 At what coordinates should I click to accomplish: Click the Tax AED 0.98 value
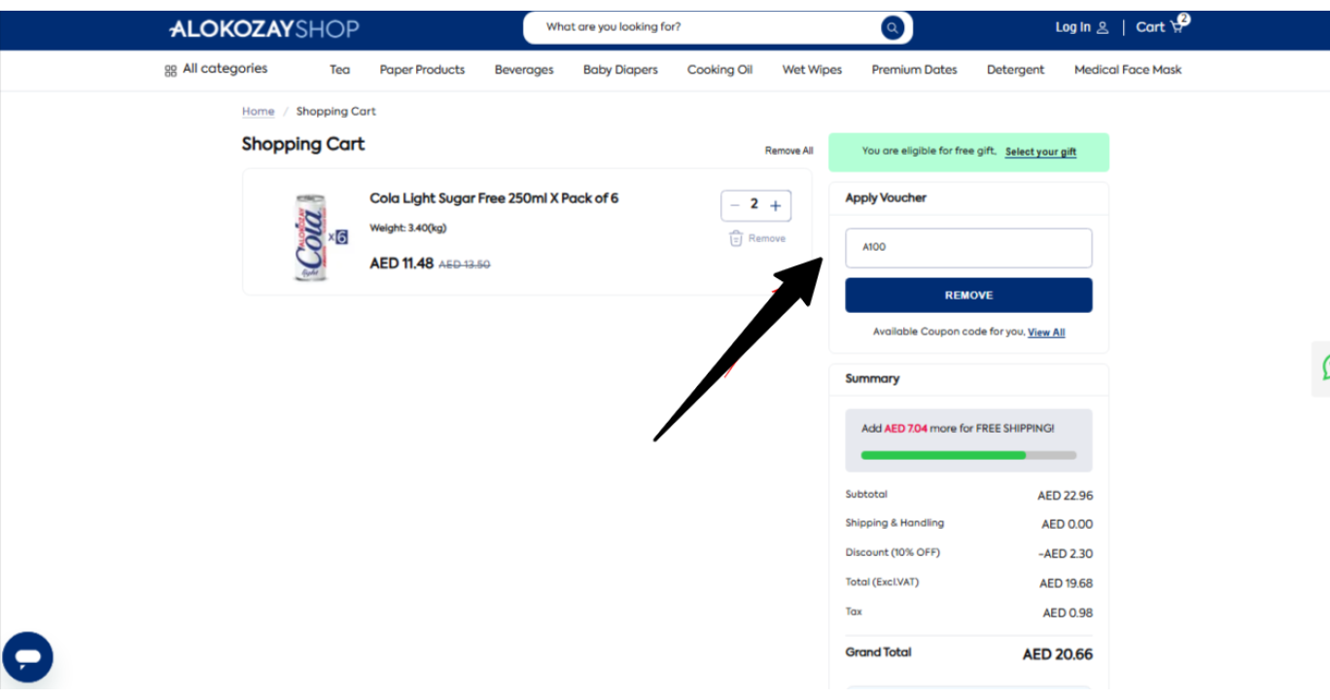[1067, 613]
